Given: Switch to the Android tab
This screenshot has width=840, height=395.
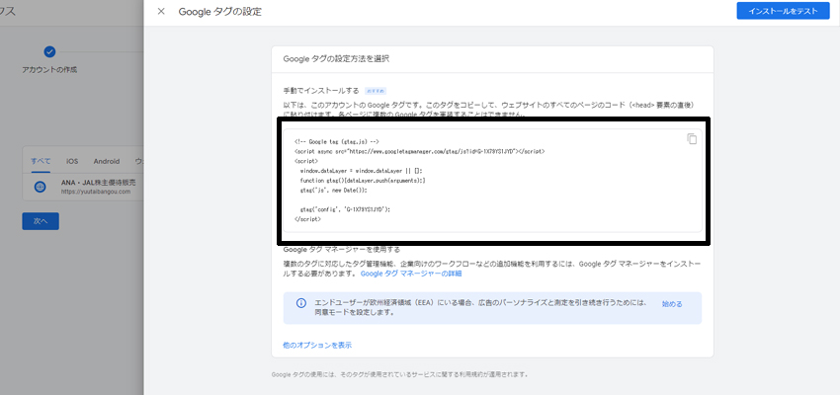Looking at the screenshot, I should pyautogui.click(x=107, y=161).
